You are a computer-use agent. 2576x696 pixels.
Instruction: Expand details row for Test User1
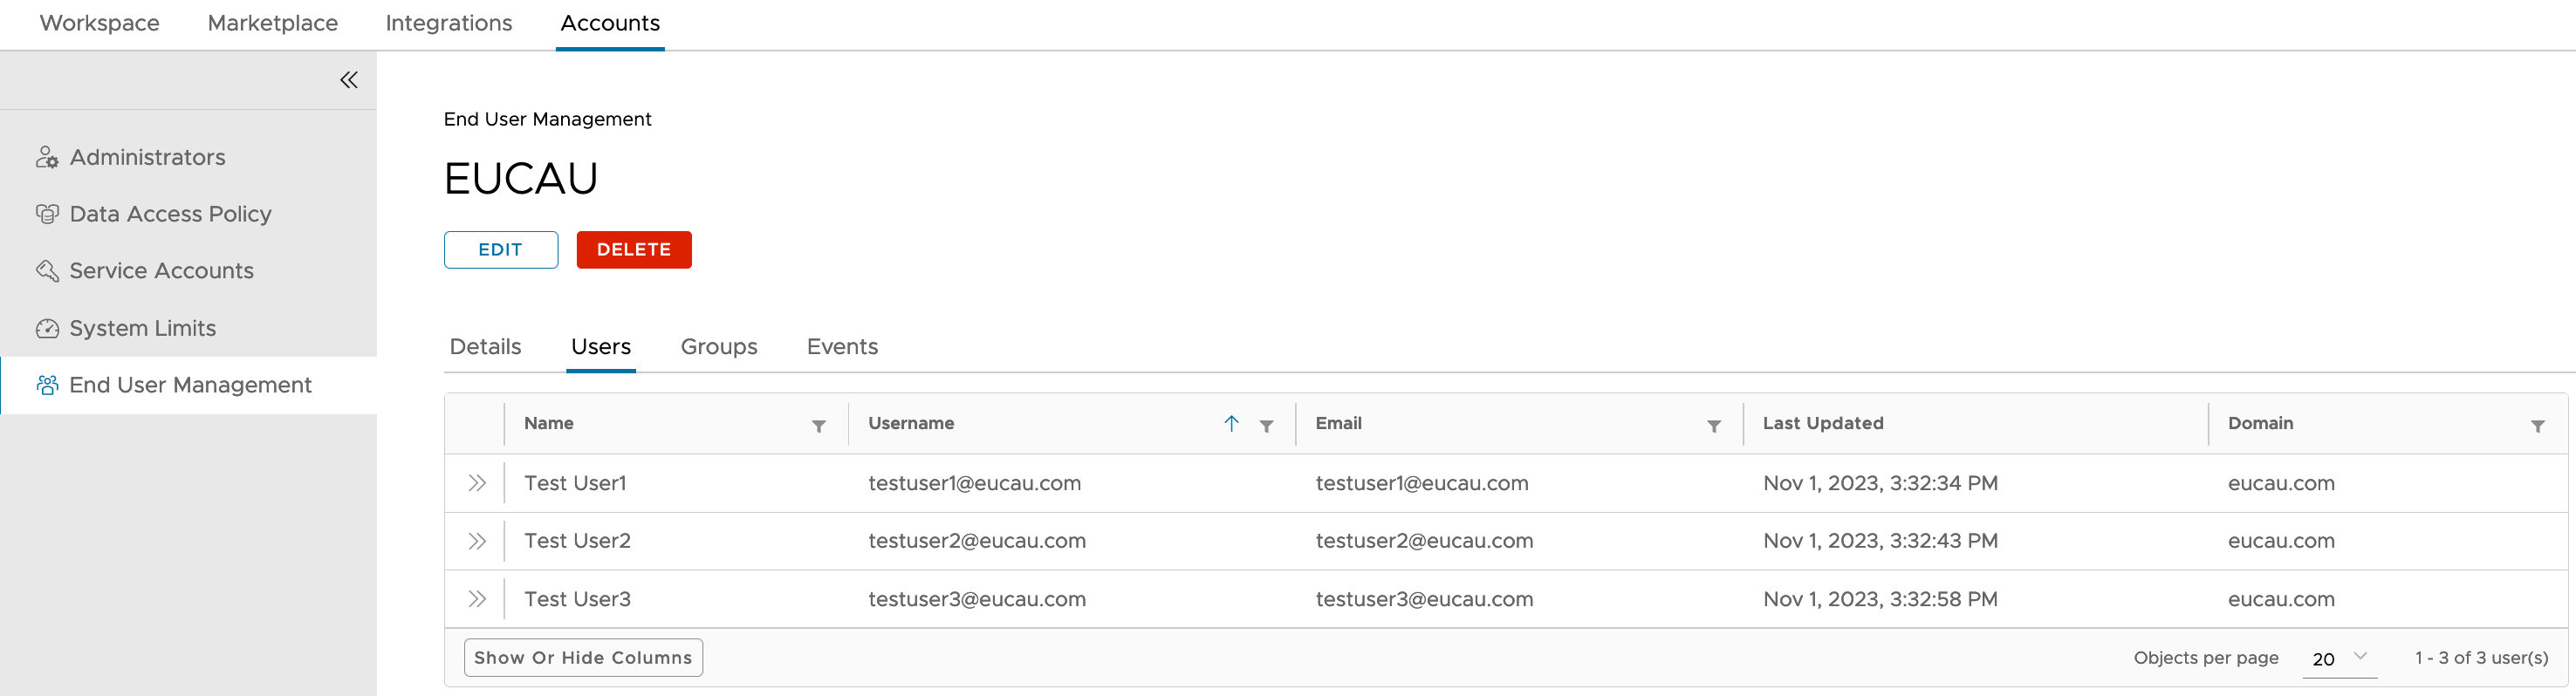[477, 483]
